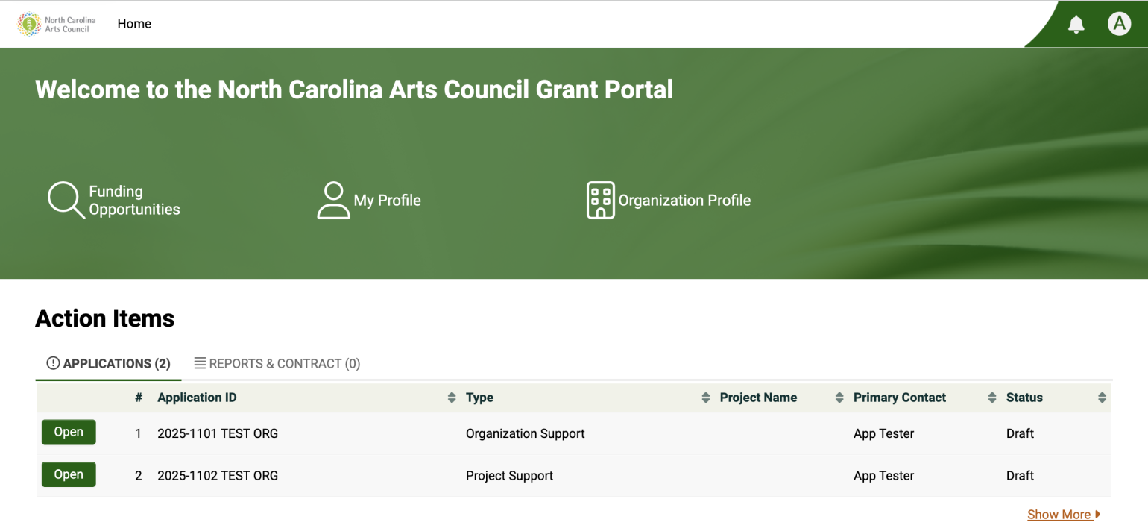Switch to the REPORTS & CONTRACT tab
Screen dimensions: 1148x531
tap(276, 363)
